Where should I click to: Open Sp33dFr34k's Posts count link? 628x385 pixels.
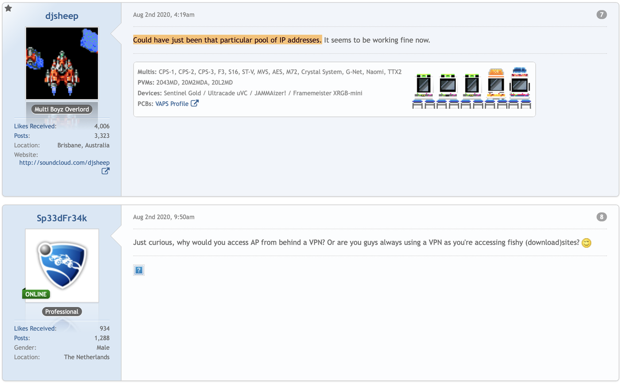22,338
